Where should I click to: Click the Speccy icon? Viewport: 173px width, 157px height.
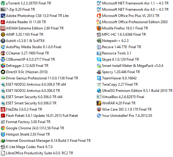[99, 72]
